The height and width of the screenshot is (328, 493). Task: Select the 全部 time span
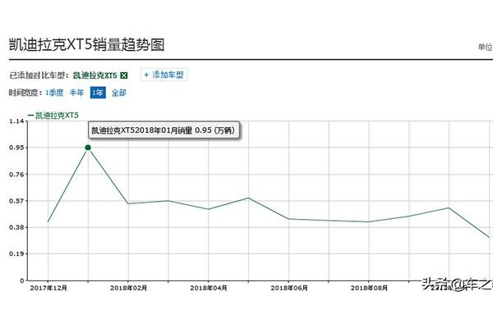click(118, 93)
